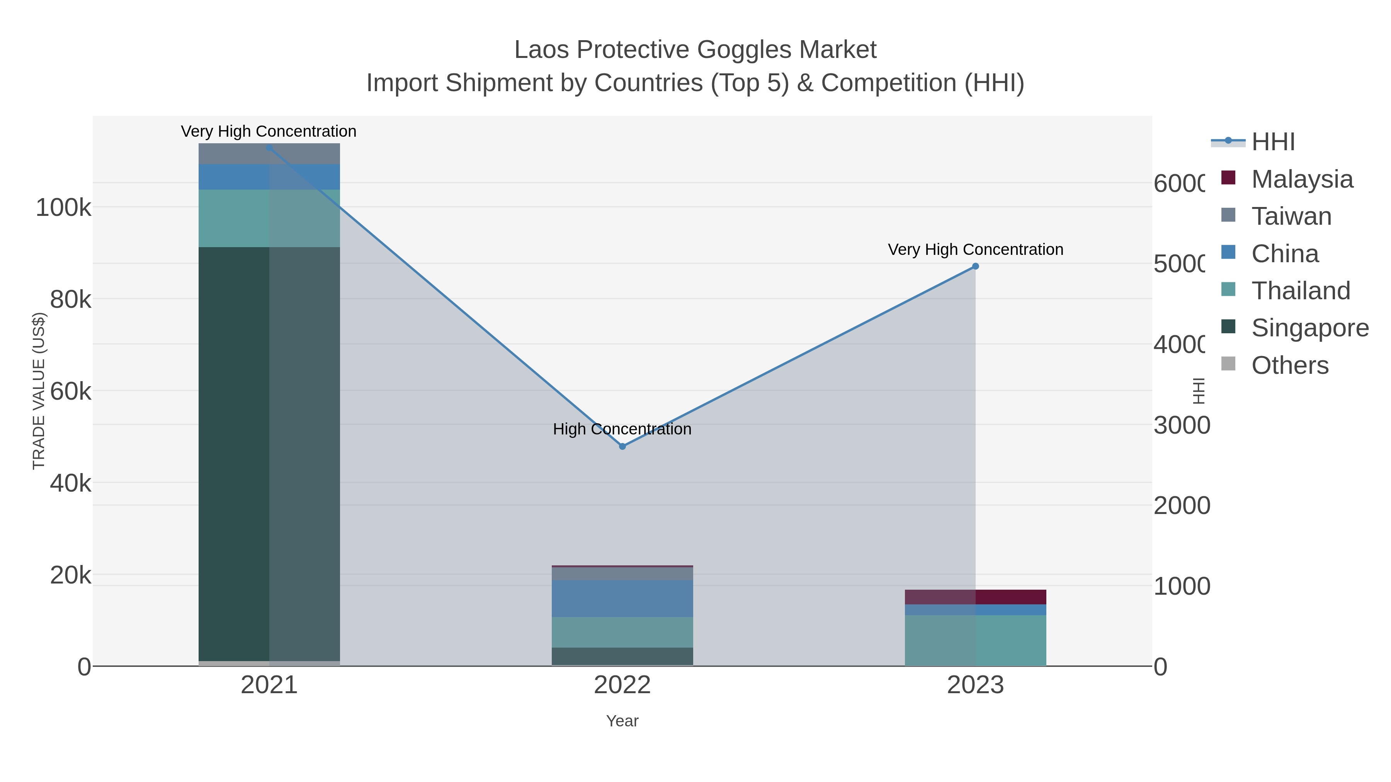Select the 2021 China bar segment

269,176
